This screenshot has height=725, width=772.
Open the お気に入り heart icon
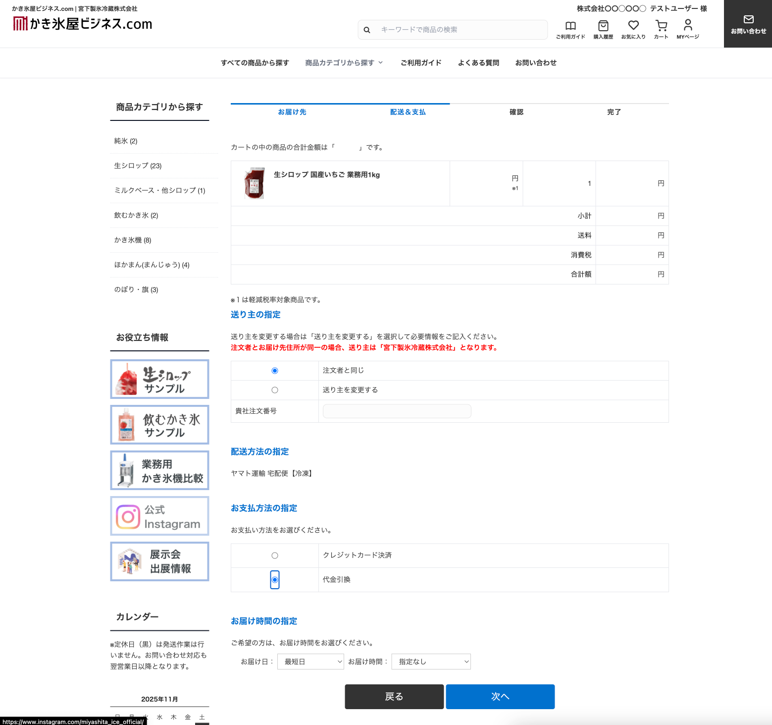[x=633, y=25]
